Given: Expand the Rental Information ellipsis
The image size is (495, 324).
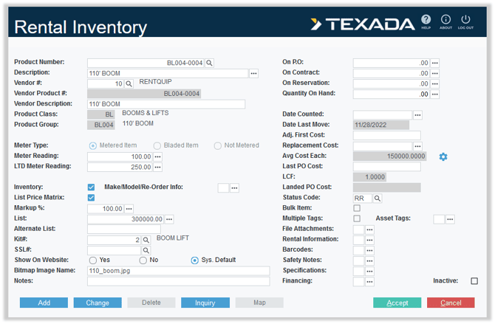Looking at the screenshot, I should [x=369, y=240].
